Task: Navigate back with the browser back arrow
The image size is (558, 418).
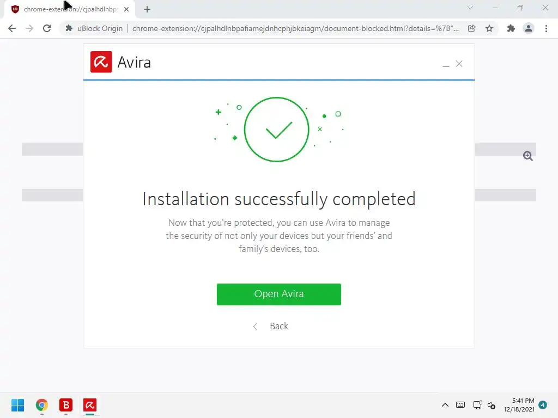Action: click(x=12, y=28)
